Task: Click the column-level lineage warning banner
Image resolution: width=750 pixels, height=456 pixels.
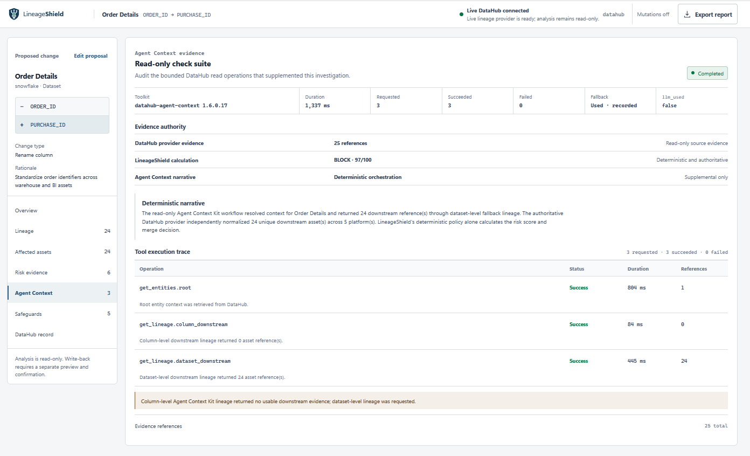Action: pos(431,400)
